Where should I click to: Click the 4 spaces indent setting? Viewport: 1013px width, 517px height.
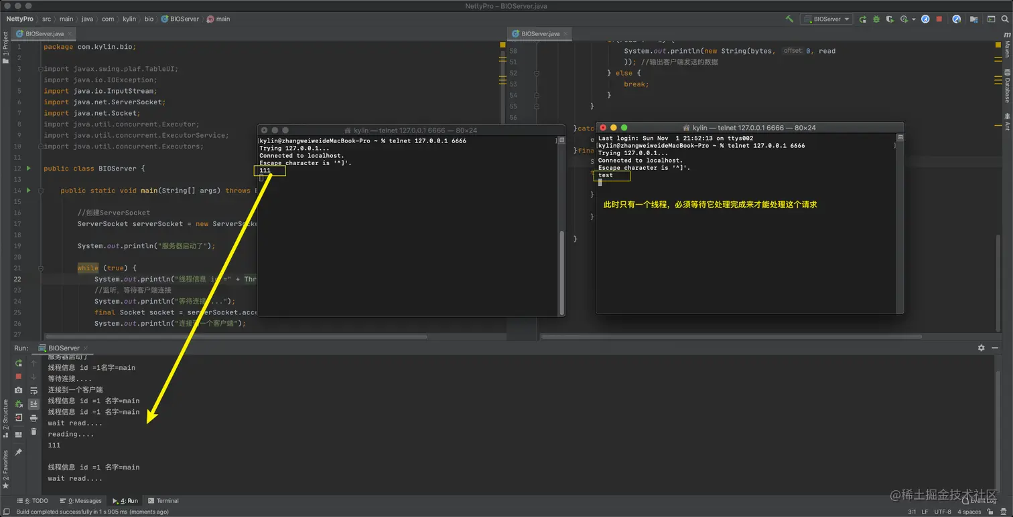[969, 512]
